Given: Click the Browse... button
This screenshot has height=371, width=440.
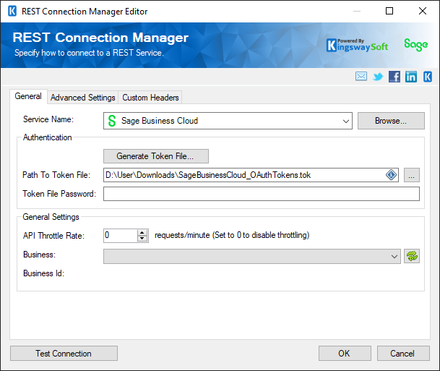Looking at the screenshot, I should [x=391, y=121].
